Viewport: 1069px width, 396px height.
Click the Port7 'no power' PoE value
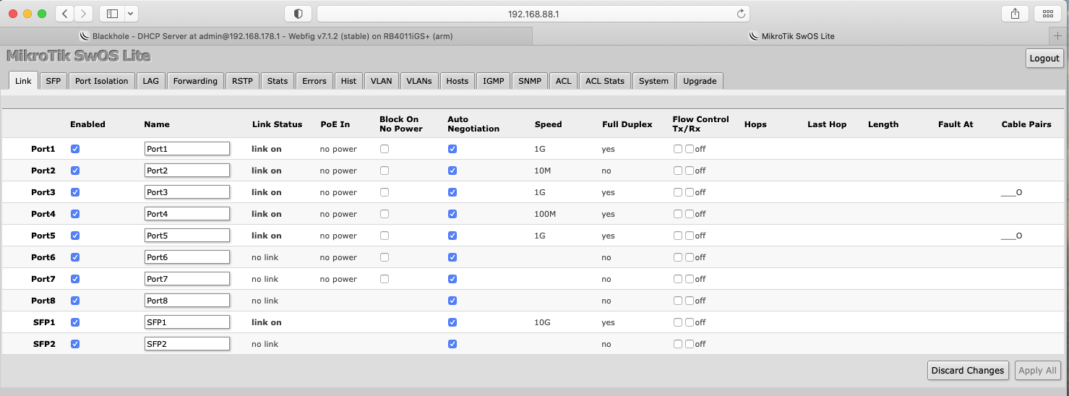point(338,279)
